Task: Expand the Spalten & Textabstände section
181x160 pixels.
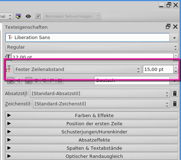Action: tap(92, 148)
